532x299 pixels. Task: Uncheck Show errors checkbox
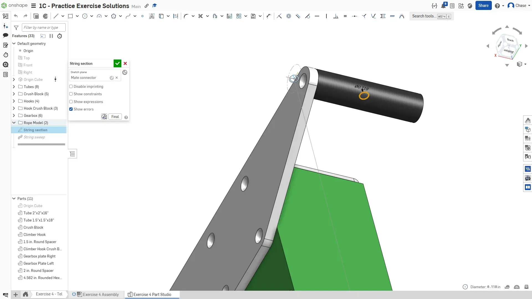[x=71, y=109]
